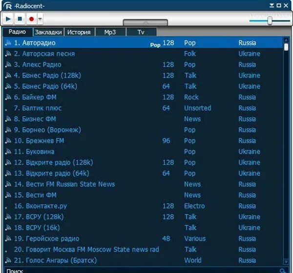Click stream icon beside Відкрите радіо (128k)
This screenshot has height=273, width=293.
(8, 162)
